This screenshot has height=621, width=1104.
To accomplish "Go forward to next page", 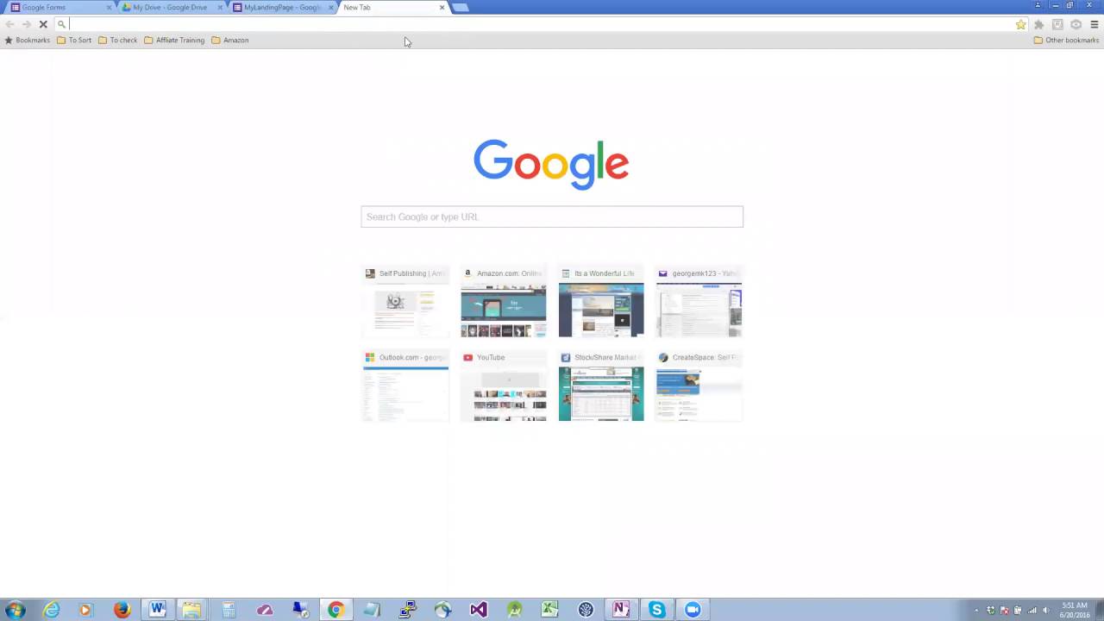I will point(26,24).
